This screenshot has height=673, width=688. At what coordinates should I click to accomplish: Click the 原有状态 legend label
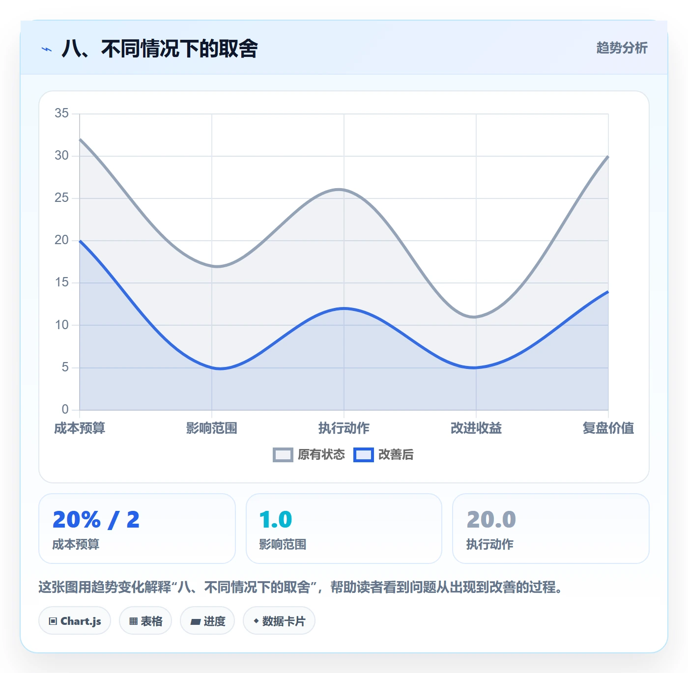tap(321, 455)
